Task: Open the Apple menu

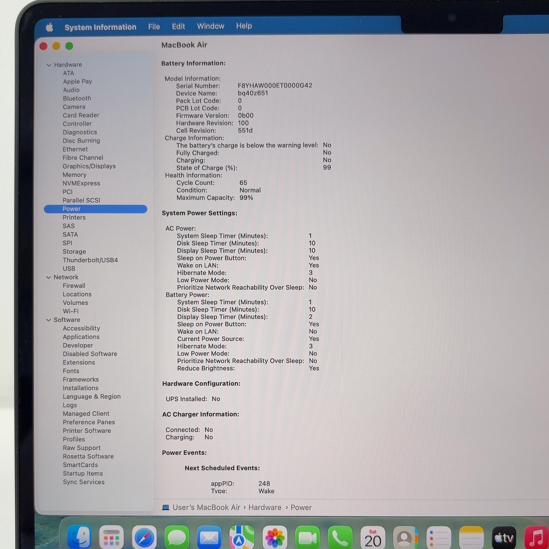Action: pyautogui.click(x=50, y=27)
